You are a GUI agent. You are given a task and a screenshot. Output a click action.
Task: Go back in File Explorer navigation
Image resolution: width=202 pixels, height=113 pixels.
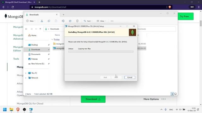(27, 29)
